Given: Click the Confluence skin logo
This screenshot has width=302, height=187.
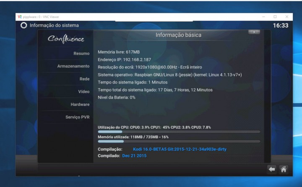Looking at the screenshot, I should click(x=66, y=39).
